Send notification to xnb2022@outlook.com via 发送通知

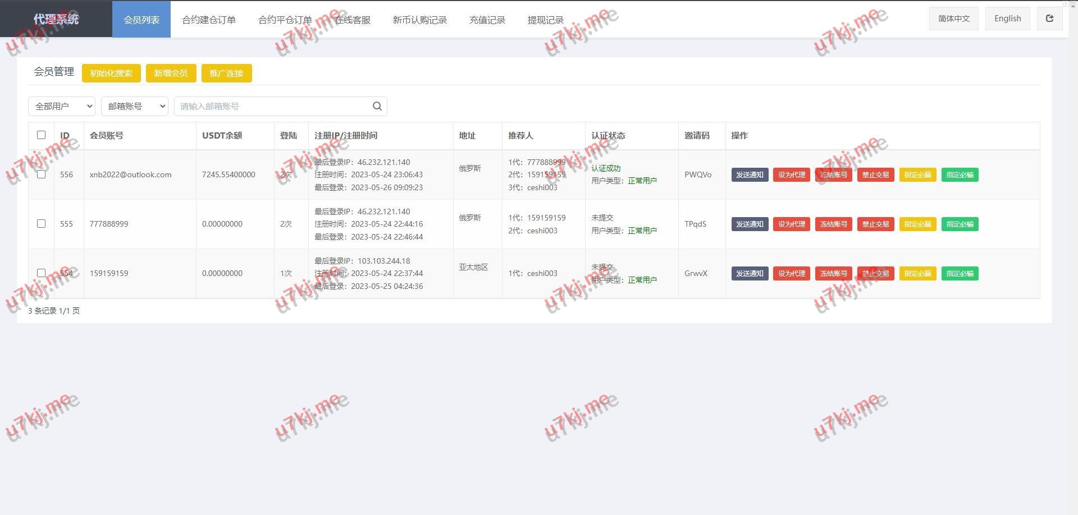coord(750,174)
